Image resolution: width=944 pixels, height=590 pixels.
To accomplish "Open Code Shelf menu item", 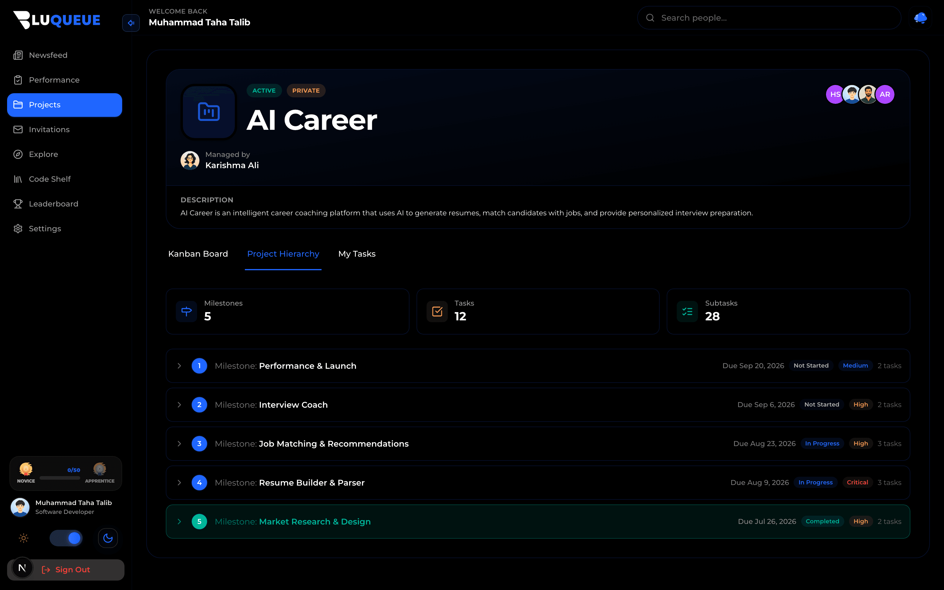I will [x=64, y=179].
